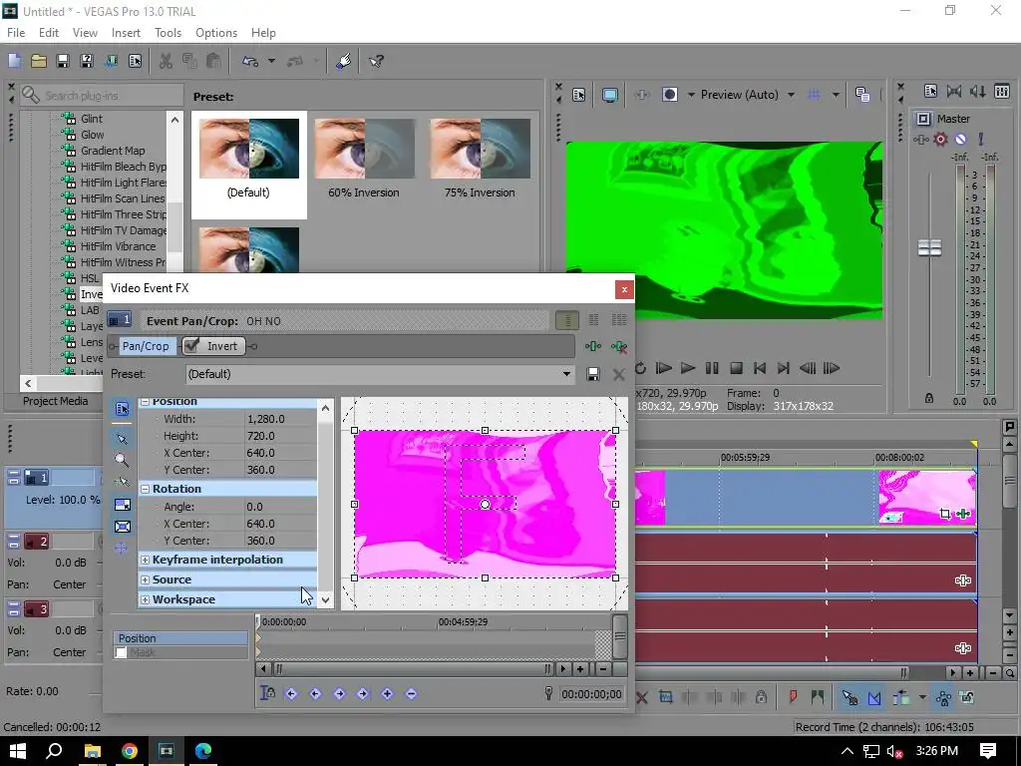The width and height of the screenshot is (1021, 766).
Task: Toggle Size About Center in Pan/Crop
Action: pyautogui.click(x=122, y=527)
